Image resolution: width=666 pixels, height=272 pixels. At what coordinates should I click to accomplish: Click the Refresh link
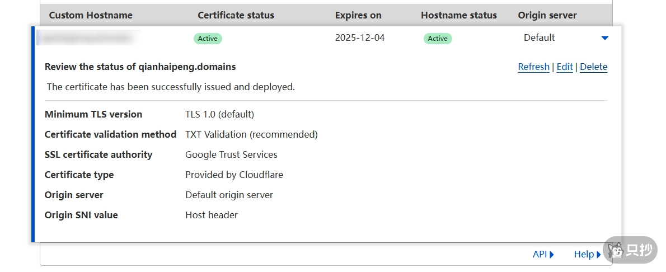(533, 67)
